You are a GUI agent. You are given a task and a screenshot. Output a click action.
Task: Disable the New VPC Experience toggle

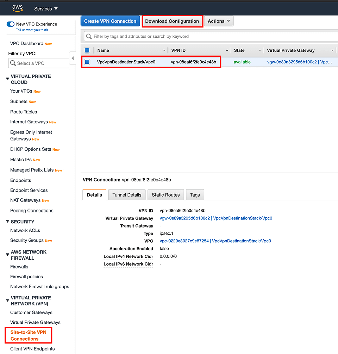pyautogui.click(x=10, y=24)
